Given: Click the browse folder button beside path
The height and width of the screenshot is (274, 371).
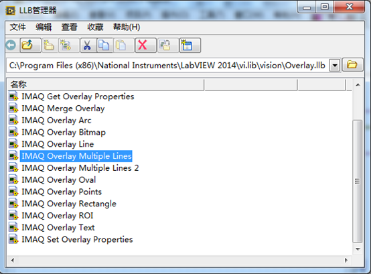Looking at the screenshot, I should 352,64.
